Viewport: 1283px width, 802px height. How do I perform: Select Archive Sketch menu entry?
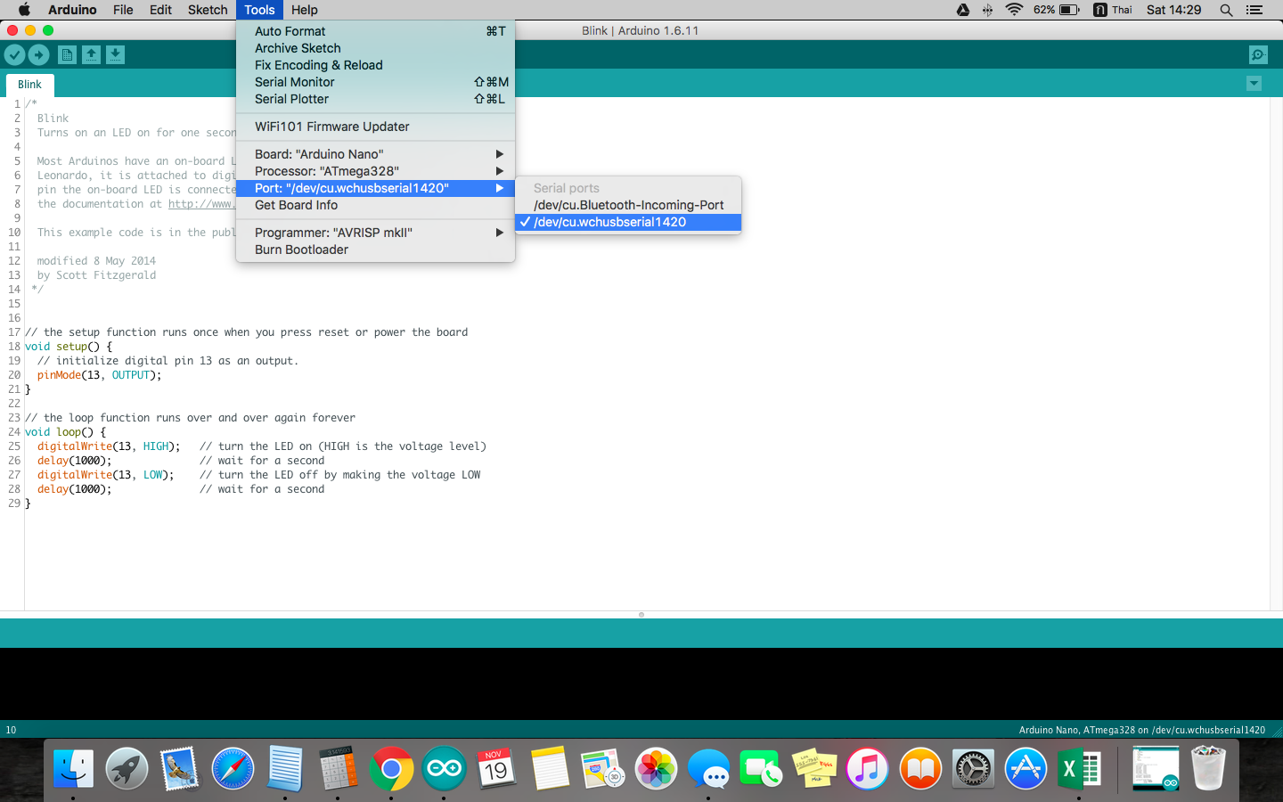(x=375, y=48)
